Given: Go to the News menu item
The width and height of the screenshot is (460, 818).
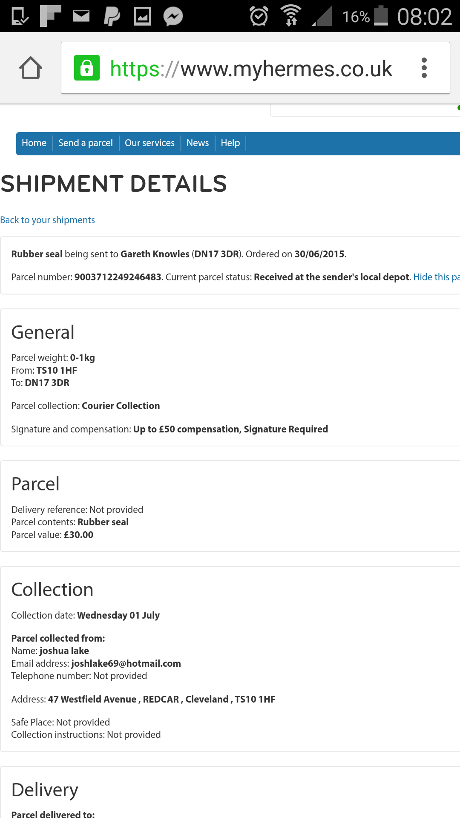Looking at the screenshot, I should point(198,143).
